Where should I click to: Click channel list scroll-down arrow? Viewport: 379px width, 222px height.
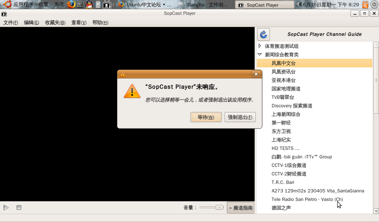[x=376, y=211]
